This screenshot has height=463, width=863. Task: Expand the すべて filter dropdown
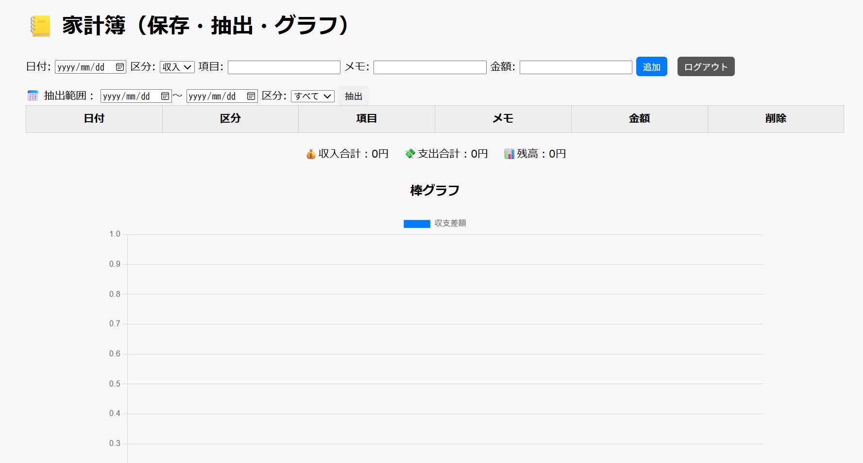(x=312, y=96)
